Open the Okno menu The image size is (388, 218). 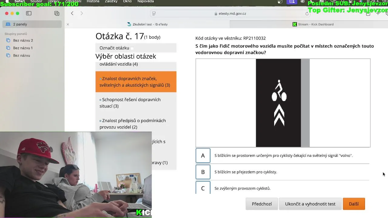[127, 2]
